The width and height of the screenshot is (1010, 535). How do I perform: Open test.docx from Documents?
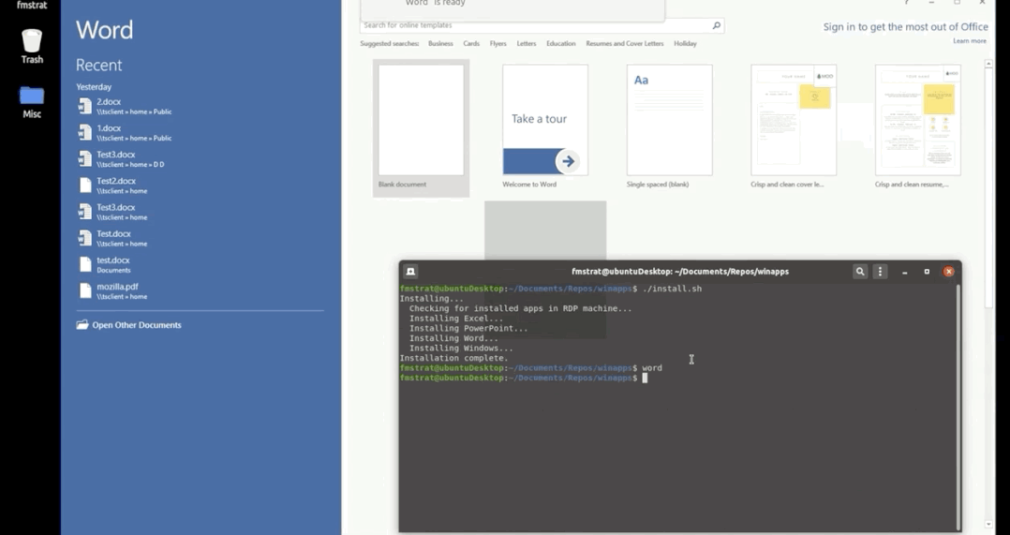pyautogui.click(x=200, y=264)
